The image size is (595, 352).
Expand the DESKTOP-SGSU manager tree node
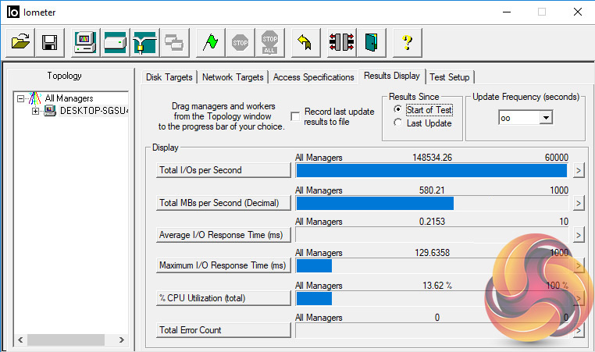click(x=35, y=111)
